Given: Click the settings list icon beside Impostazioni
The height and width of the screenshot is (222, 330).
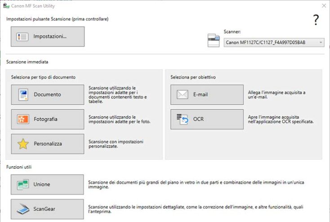Looking at the screenshot, I should (x=22, y=36).
